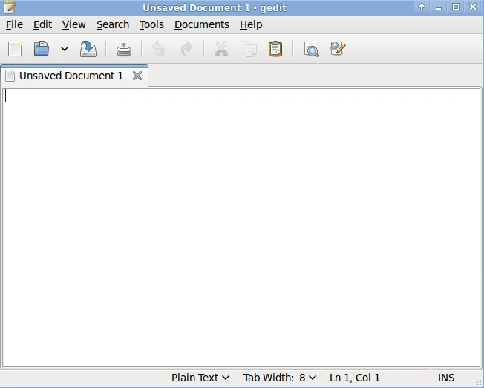The width and height of the screenshot is (484, 388).
Task: Open the File menu
Action: (x=14, y=24)
